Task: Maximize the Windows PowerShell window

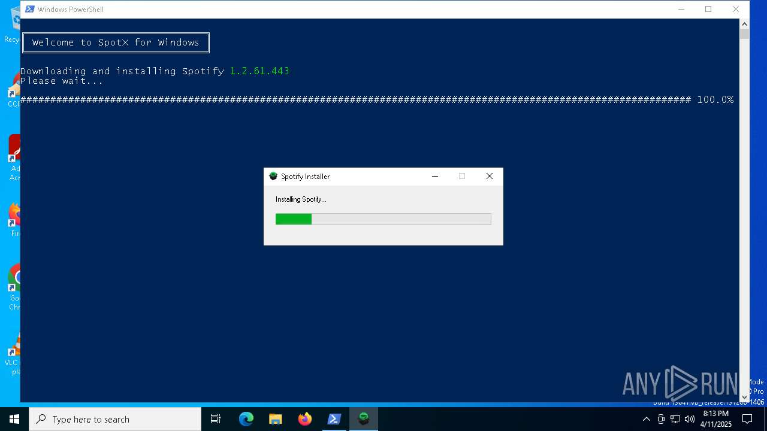Action: click(x=708, y=9)
